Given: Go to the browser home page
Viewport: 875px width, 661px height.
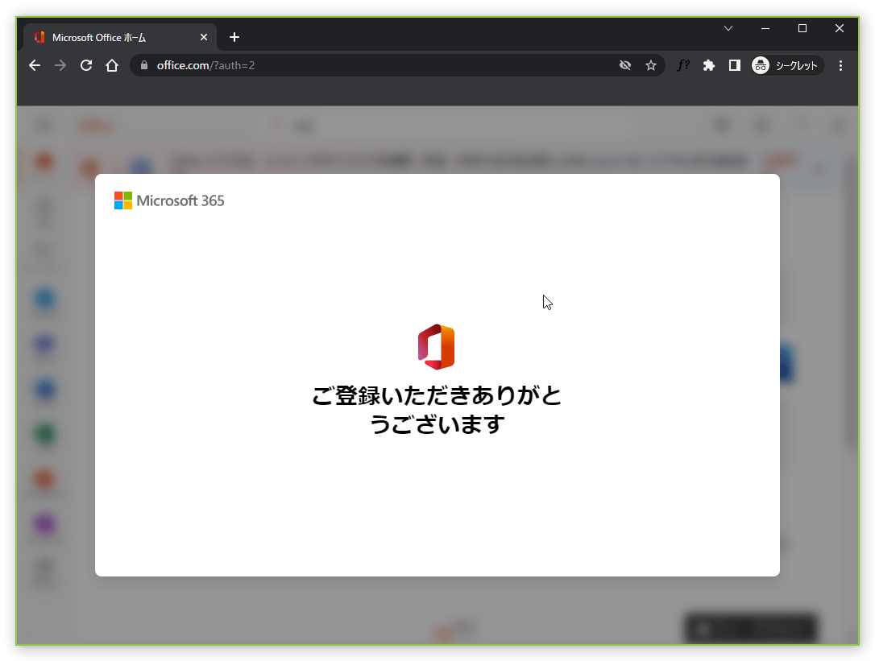Looking at the screenshot, I should click(112, 65).
